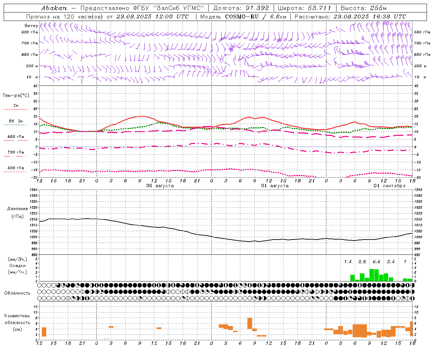This screenshot has height=346, width=432.
Task: Click the tall orange convective bar on 31 августа
Action: [x=250, y=323]
